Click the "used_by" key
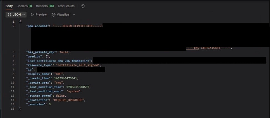 [34, 57]
